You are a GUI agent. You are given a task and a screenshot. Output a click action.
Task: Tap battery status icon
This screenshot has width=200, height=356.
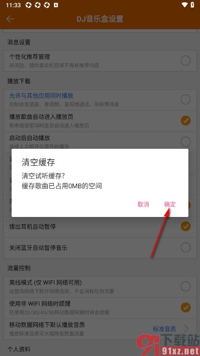click(193, 5)
